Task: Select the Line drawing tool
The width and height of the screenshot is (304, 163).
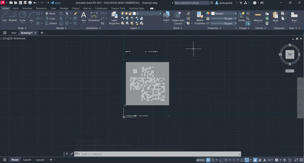Action: [4, 16]
